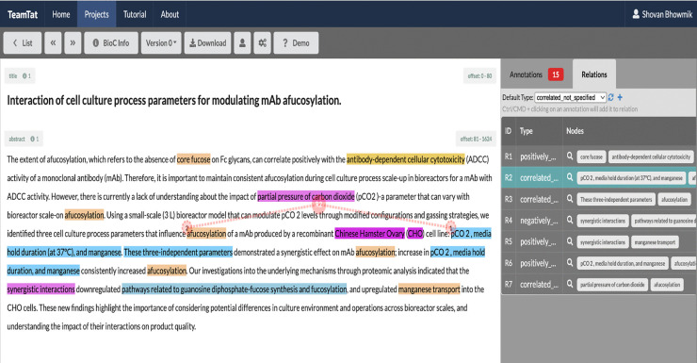This screenshot has height=363, width=697.
Task: Add new relation with plus icon
Action: 620,97
